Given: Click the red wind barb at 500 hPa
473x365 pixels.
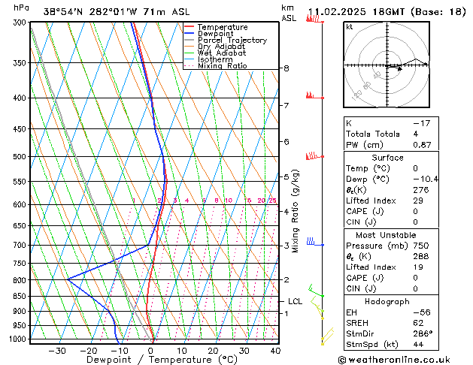Looking at the screenshot, I should coord(314,155).
